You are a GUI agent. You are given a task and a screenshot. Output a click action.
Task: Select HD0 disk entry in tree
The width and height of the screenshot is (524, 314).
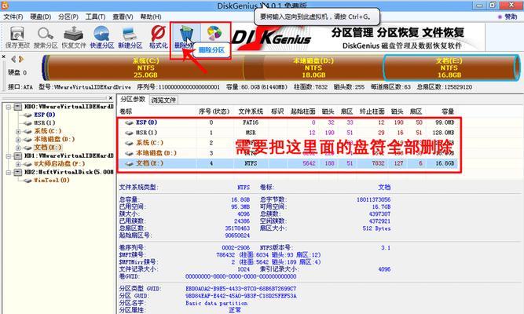click(x=68, y=107)
